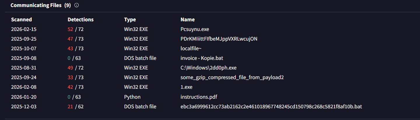Click the Communicating Files section title
Image resolution: width=420 pixels, height=120 pixels.
(x=36, y=5)
